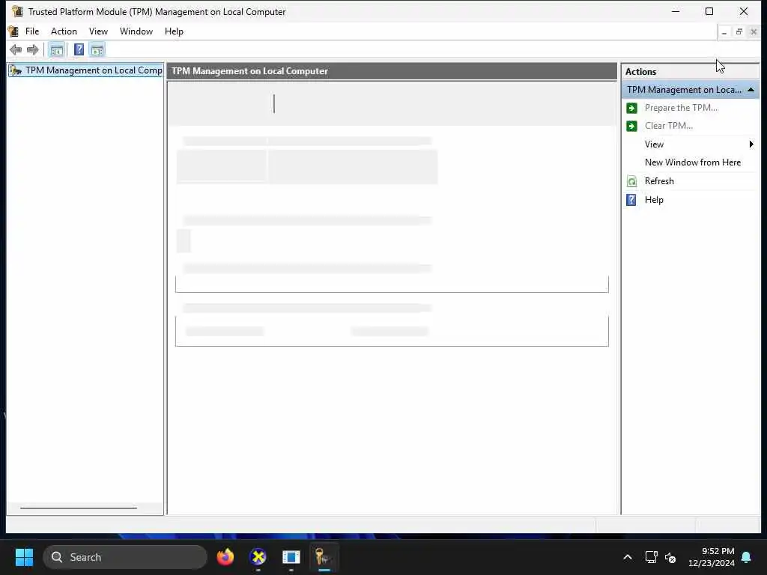The image size is (767, 575).
Task: Restore the inner MDI child window
Action: click(739, 32)
